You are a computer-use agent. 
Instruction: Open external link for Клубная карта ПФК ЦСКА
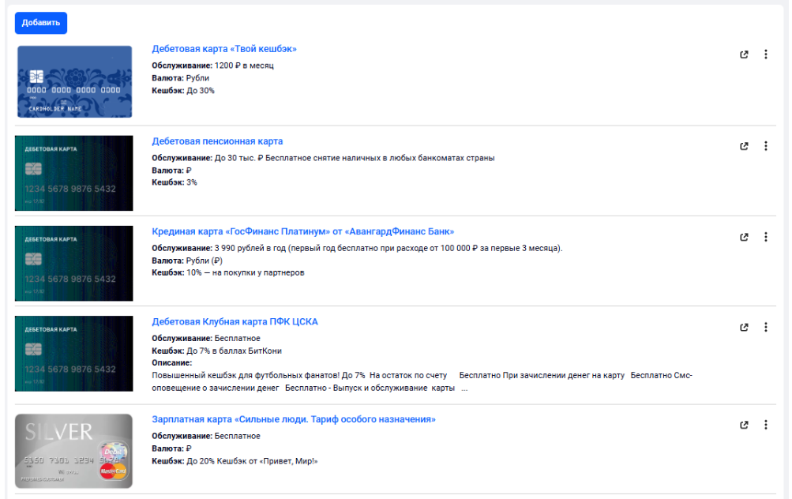tap(744, 328)
